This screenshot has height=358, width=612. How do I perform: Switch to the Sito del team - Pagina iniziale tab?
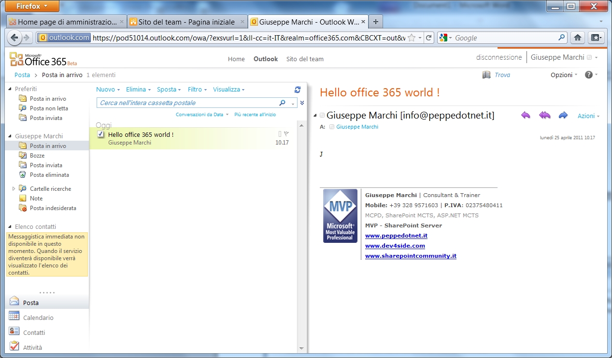[x=187, y=22]
